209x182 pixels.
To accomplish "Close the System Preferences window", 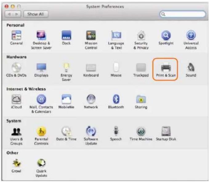I will pyautogui.click(x=6, y=6).
